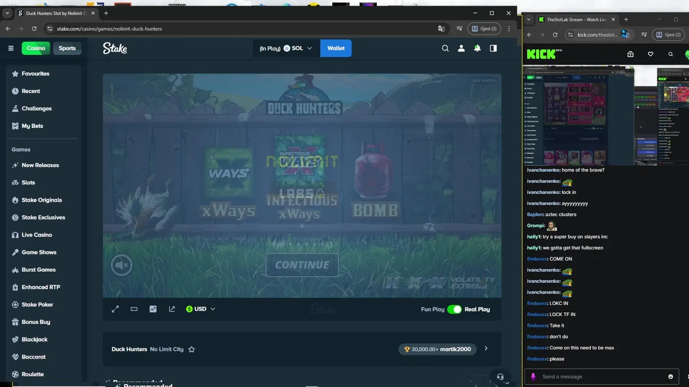Open Stake notifications bell icon
This screenshot has width=689, height=387.
477,48
